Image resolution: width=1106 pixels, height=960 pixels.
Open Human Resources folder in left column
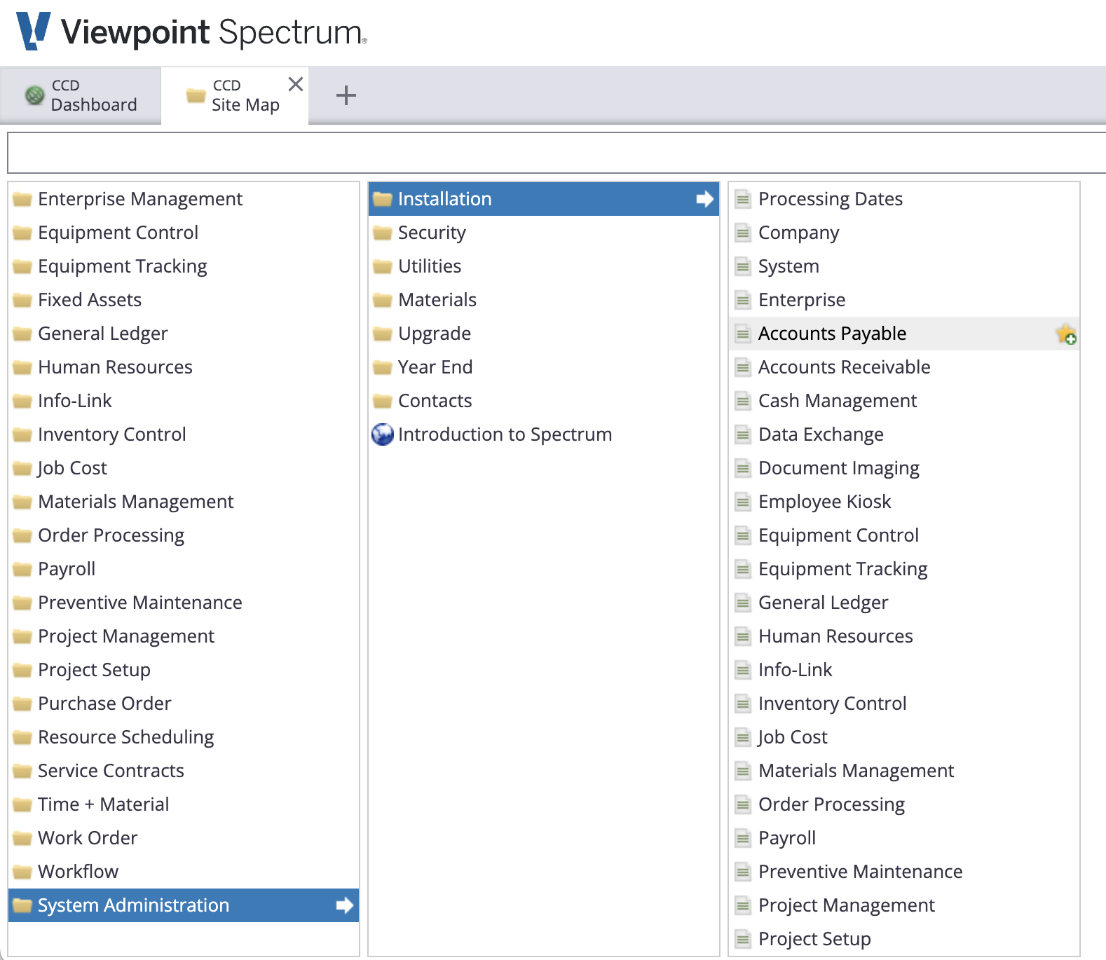pos(184,367)
